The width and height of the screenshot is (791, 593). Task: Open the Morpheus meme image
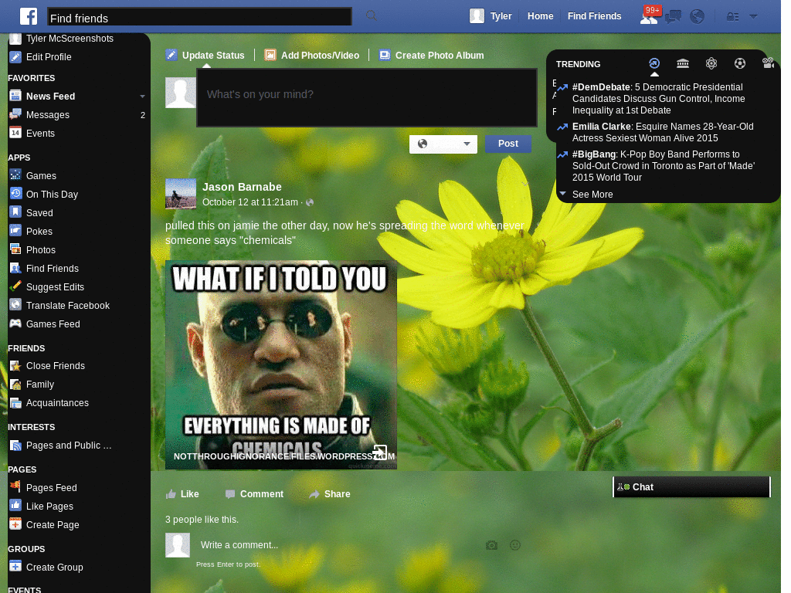[x=281, y=364]
